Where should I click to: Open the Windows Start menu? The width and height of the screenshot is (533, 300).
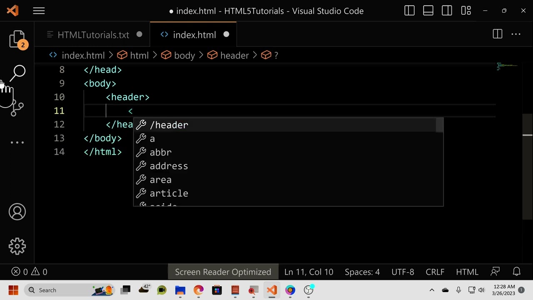13,290
